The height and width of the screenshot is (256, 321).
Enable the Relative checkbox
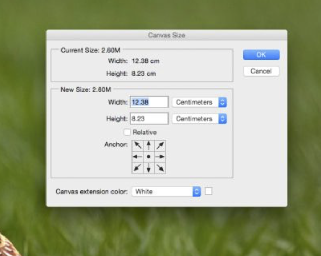tap(127, 133)
